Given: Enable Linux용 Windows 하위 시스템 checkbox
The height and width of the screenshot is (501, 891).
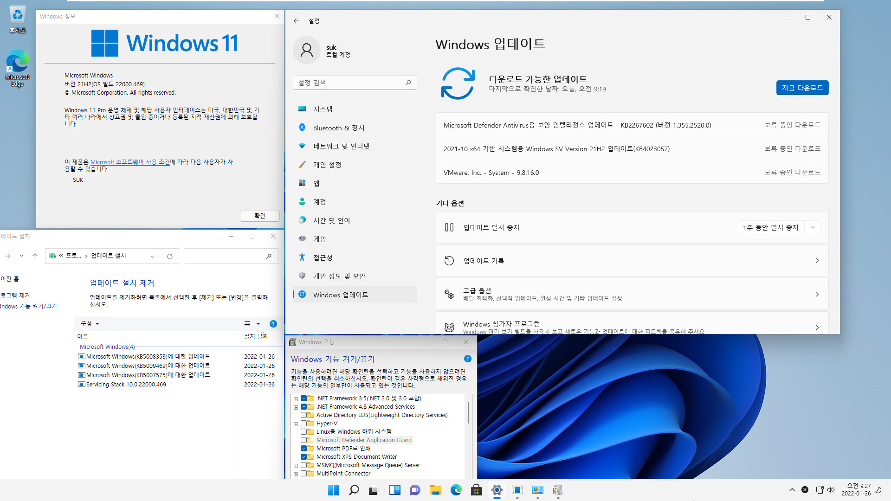Looking at the screenshot, I should (x=303, y=432).
